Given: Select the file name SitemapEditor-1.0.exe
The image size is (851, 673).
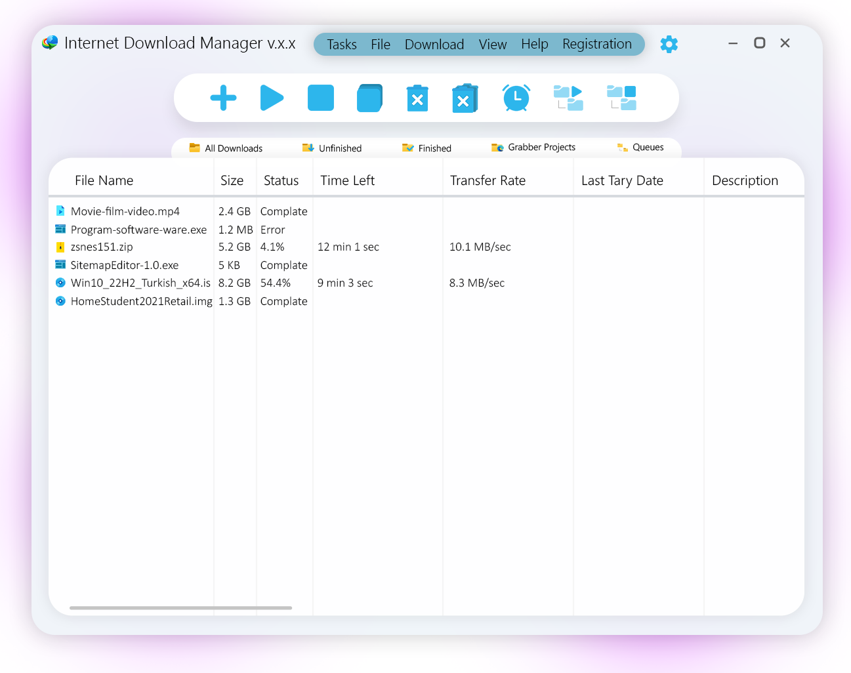Looking at the screenshot, I should pos(125,265).
